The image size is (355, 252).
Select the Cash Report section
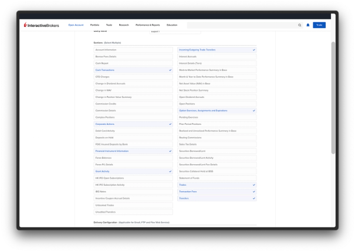click(x=133, y=63)
